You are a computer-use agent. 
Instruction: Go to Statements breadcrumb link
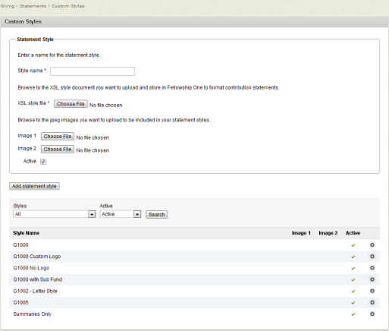click(x=33, y=6)
